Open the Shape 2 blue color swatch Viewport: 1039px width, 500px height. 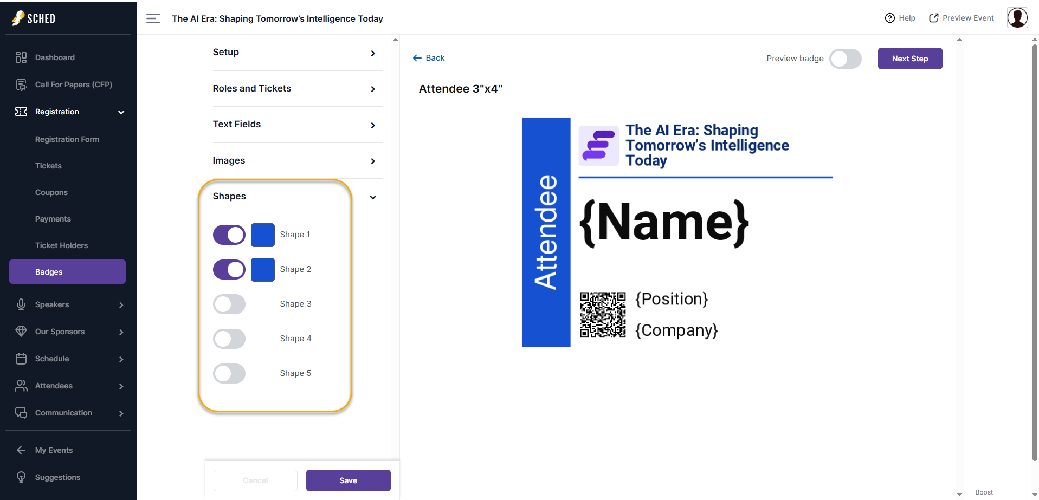(263, 270)
